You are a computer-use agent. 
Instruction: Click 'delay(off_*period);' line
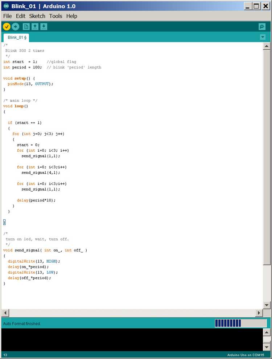[29, 278]
